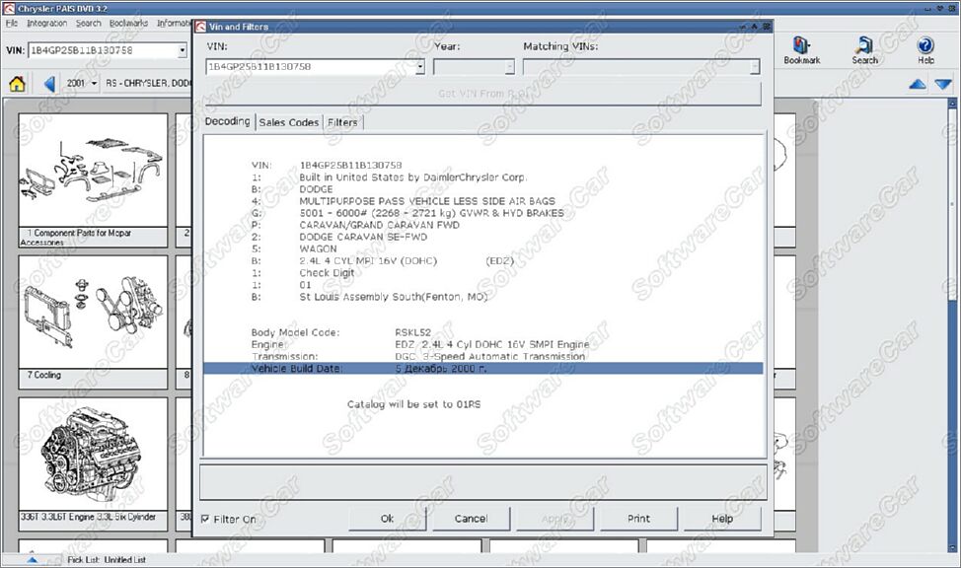Click the blue up arrow navigation icon
The width and height of the screenshot is (961, 568).
tap(918, 85)
